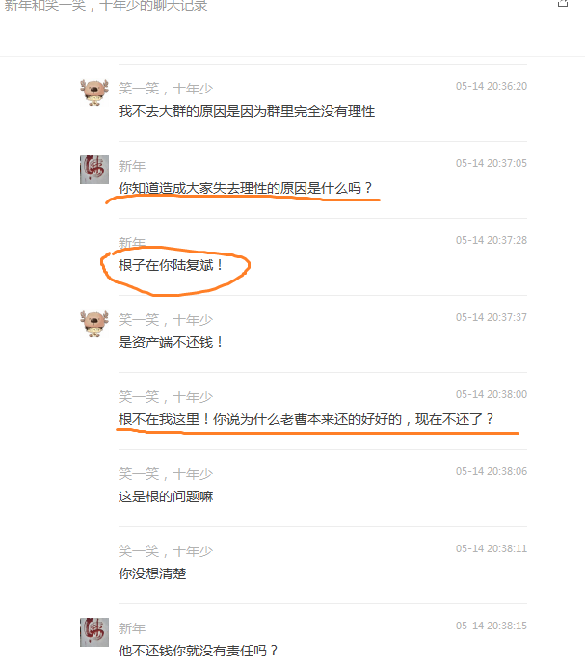Select the message 他不还钱你就没有责任吗？
The width and height of the screenshot is (585, 666).
(x=198, y=651)
